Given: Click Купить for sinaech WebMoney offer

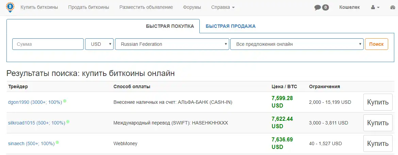Looking at the screenshot, I should pyautogui.click(x=378, y=143).
